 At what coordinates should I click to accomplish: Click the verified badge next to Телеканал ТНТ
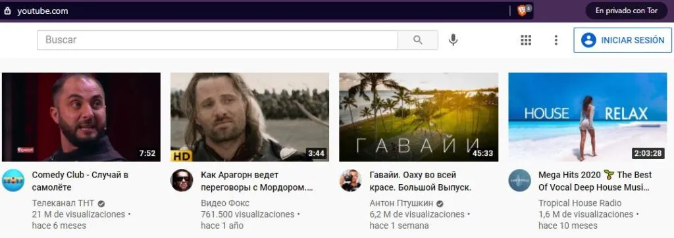click(101, 204)
